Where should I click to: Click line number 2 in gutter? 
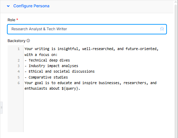[x=19, y=60]
